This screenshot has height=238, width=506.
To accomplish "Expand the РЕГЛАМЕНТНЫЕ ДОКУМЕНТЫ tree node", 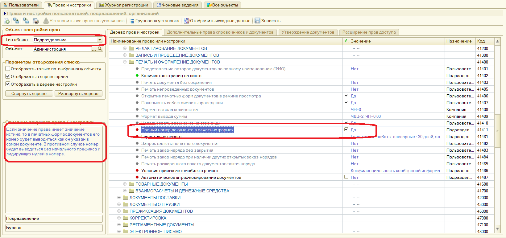I will point(119,224).
